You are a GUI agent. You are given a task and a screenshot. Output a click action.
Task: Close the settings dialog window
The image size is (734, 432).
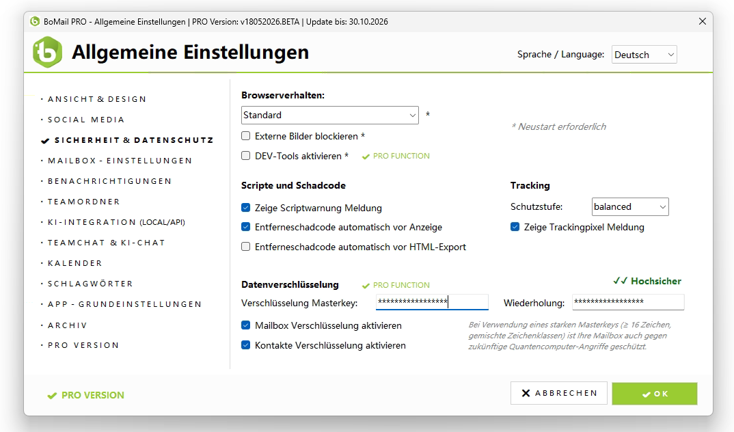click(702, 21)
